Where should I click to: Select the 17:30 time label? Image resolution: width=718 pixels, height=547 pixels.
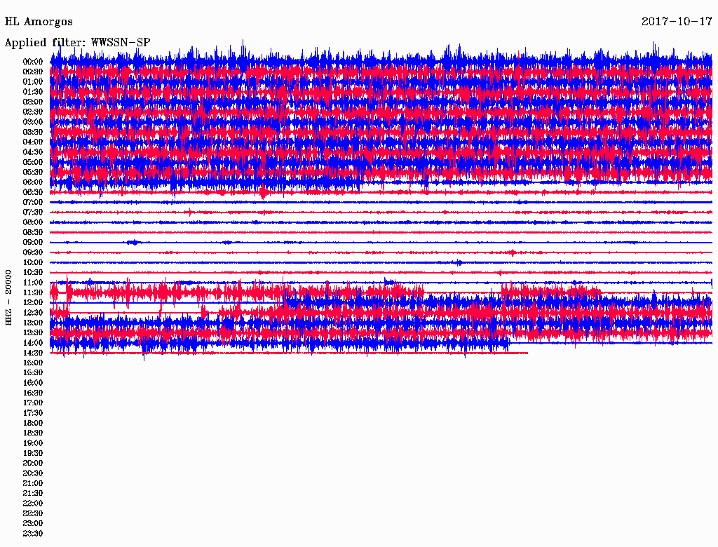tap(33, 413)
